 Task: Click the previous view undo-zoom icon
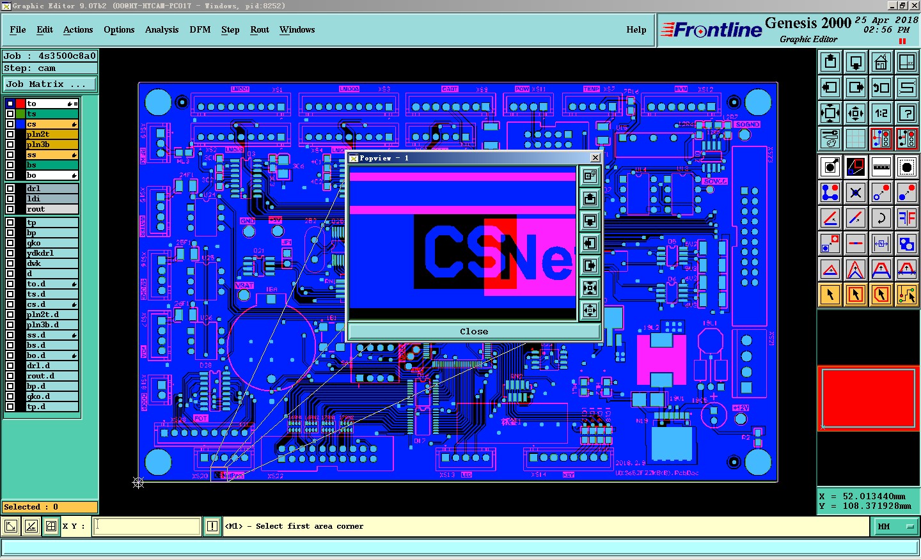(881, 88)
